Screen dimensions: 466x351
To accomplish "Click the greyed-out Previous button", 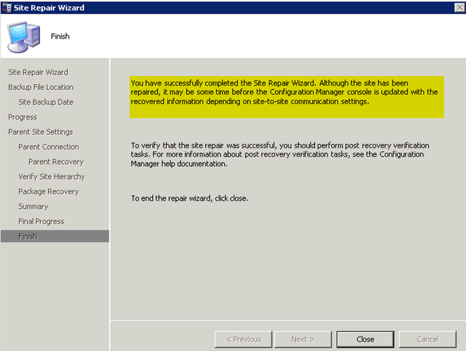I will (x=244, y=339).
